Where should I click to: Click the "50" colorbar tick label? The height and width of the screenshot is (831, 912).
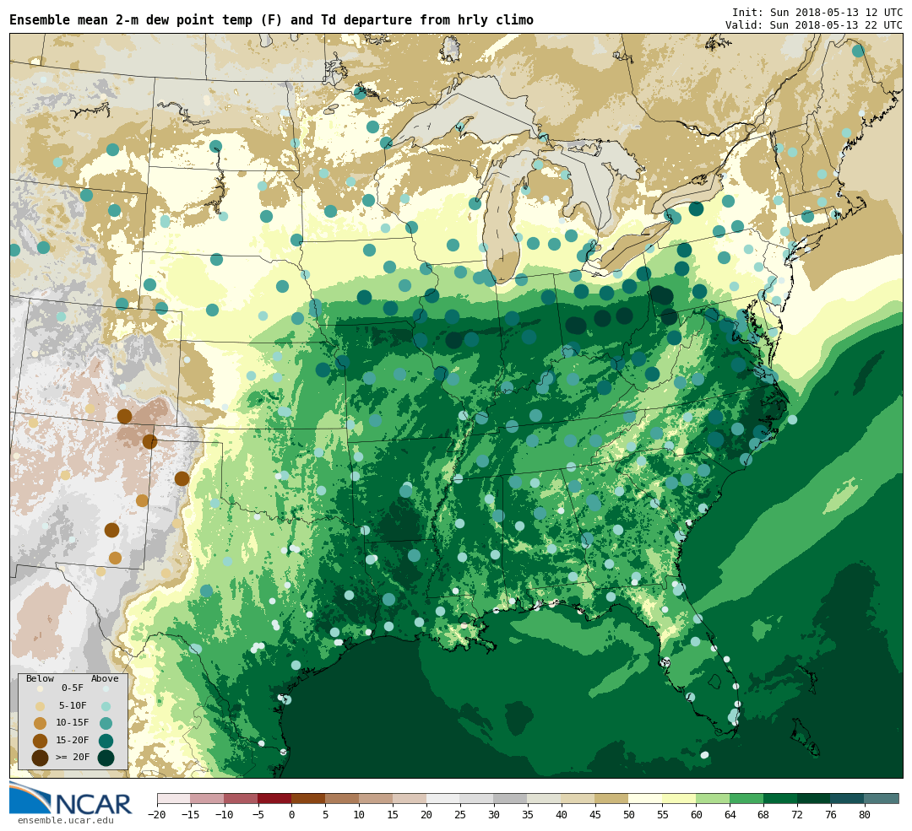coord(629,815)
